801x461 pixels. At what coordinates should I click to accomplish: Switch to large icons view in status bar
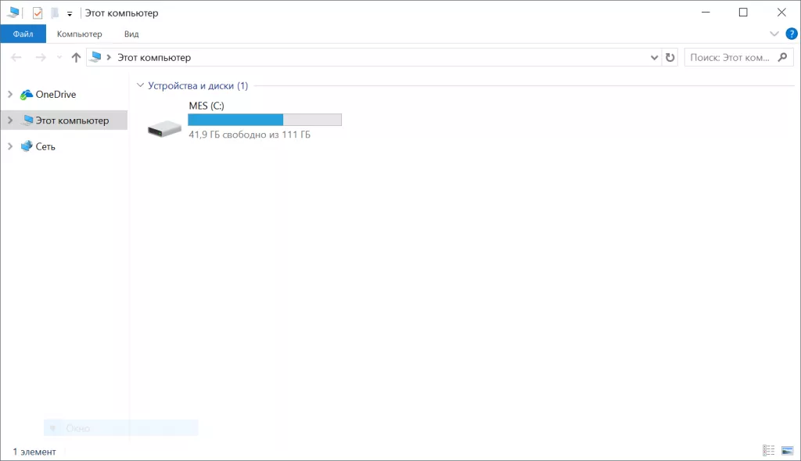[787, 450]
